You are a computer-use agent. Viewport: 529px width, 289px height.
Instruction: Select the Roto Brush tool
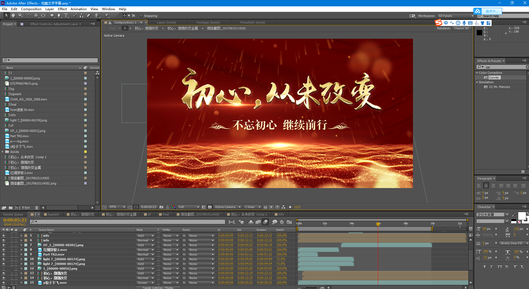[x=97, y=15]
